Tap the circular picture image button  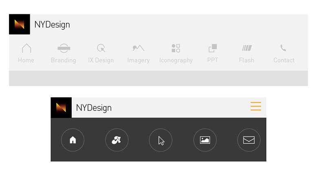tap(205, 140)
